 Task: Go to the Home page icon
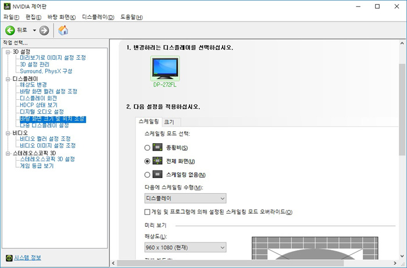[x=63, y=30]
